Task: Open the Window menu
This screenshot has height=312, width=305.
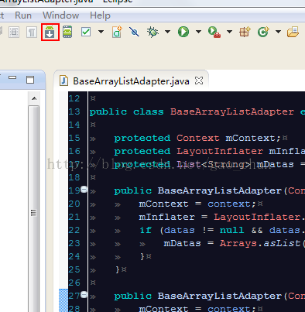Action: (61, 15)
